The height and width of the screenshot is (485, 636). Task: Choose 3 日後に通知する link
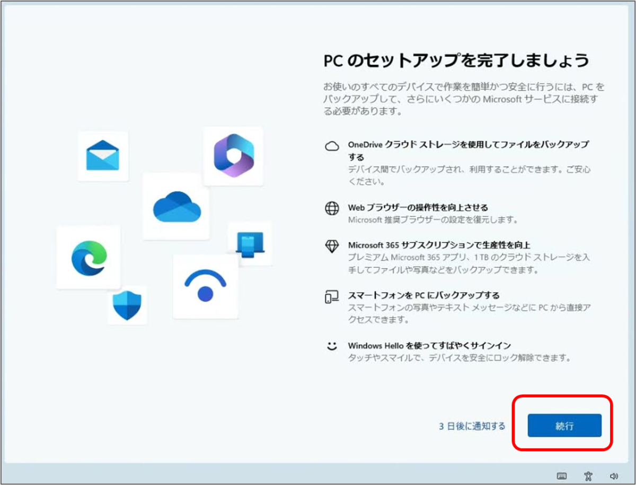click(472, 426)
